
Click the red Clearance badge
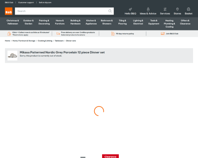pyautogui.click(x=110, y=156)
